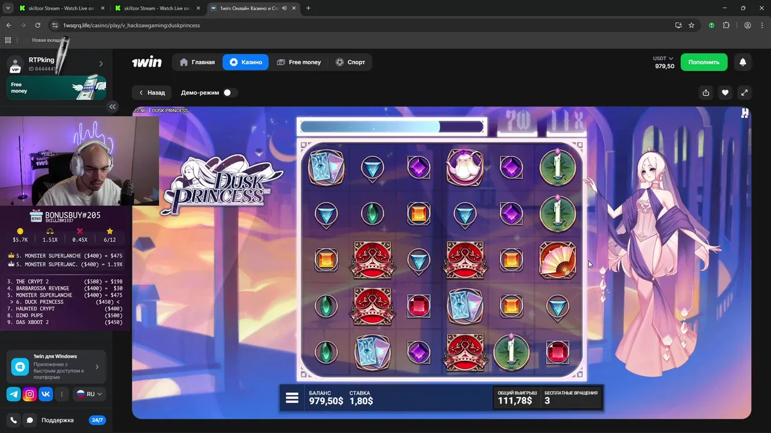Click the teapot symbol on top row
The image size is (771, 433).
pyautogui.click(x=464, y=167)
